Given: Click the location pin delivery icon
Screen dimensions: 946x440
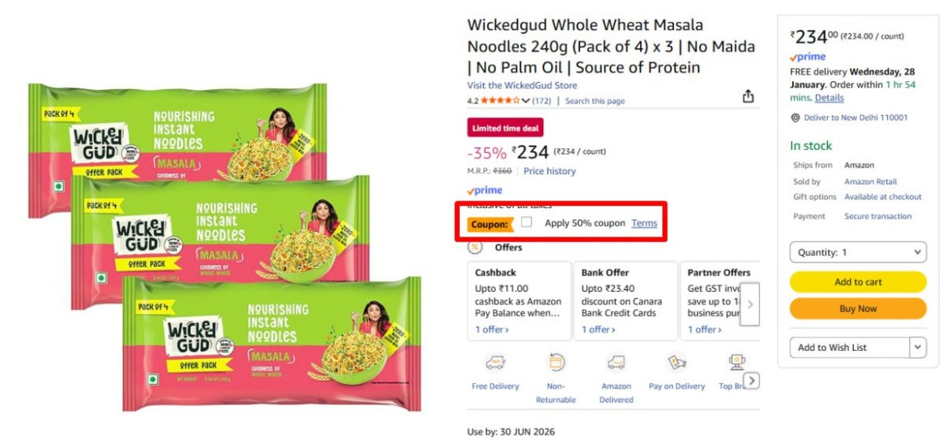Looking at the screenshot, I should [795, 117].
